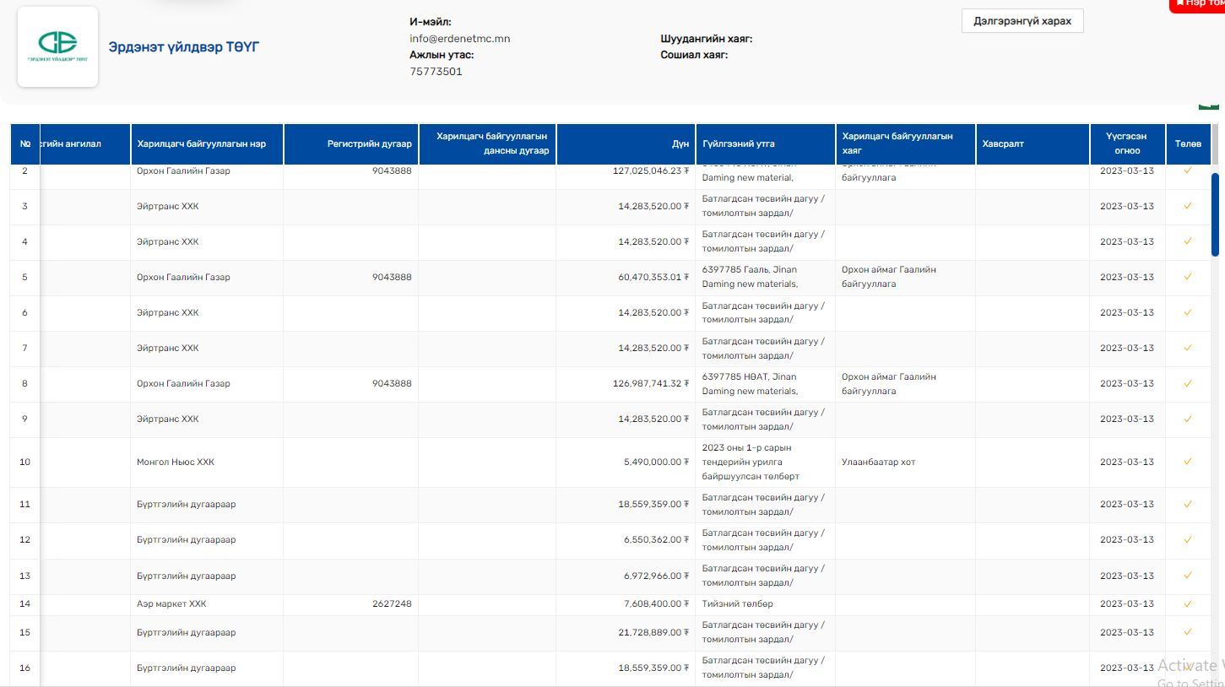Viewport: 1225px width, 687px height.
Task: Sort by the Дүн column header
Action: click(680, 144)
